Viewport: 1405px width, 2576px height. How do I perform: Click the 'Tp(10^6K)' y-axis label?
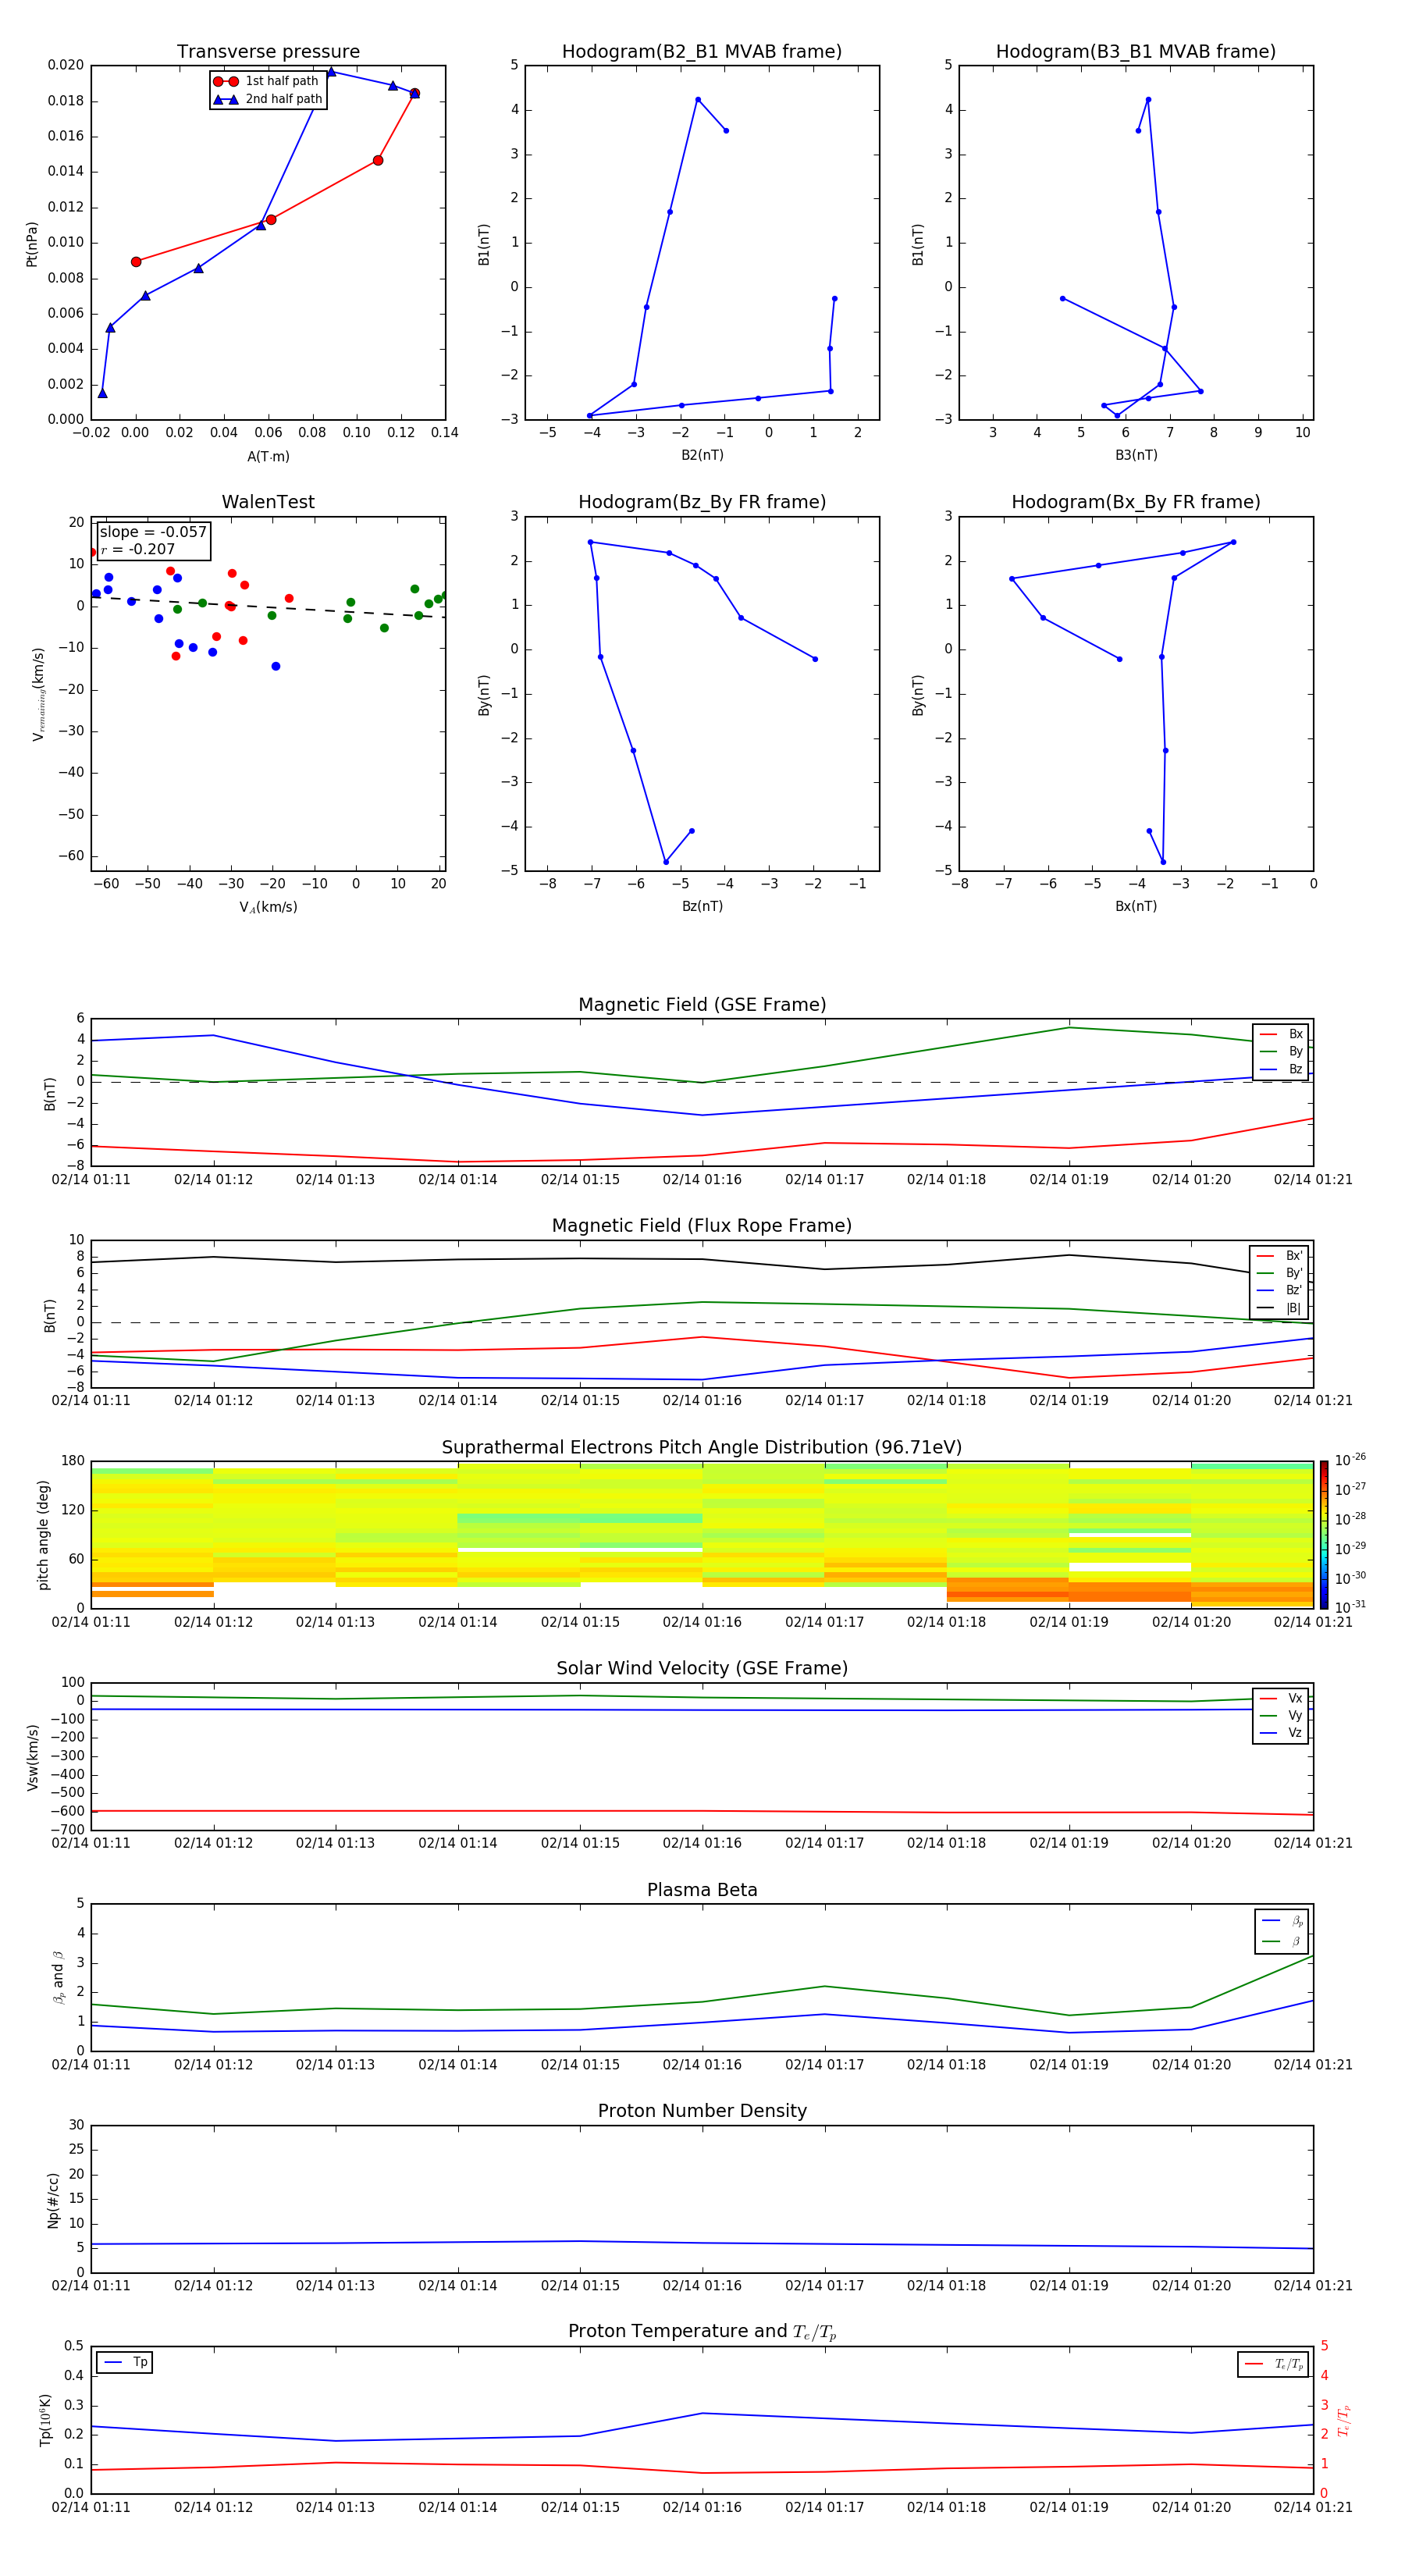click(x=45, y=2421)
